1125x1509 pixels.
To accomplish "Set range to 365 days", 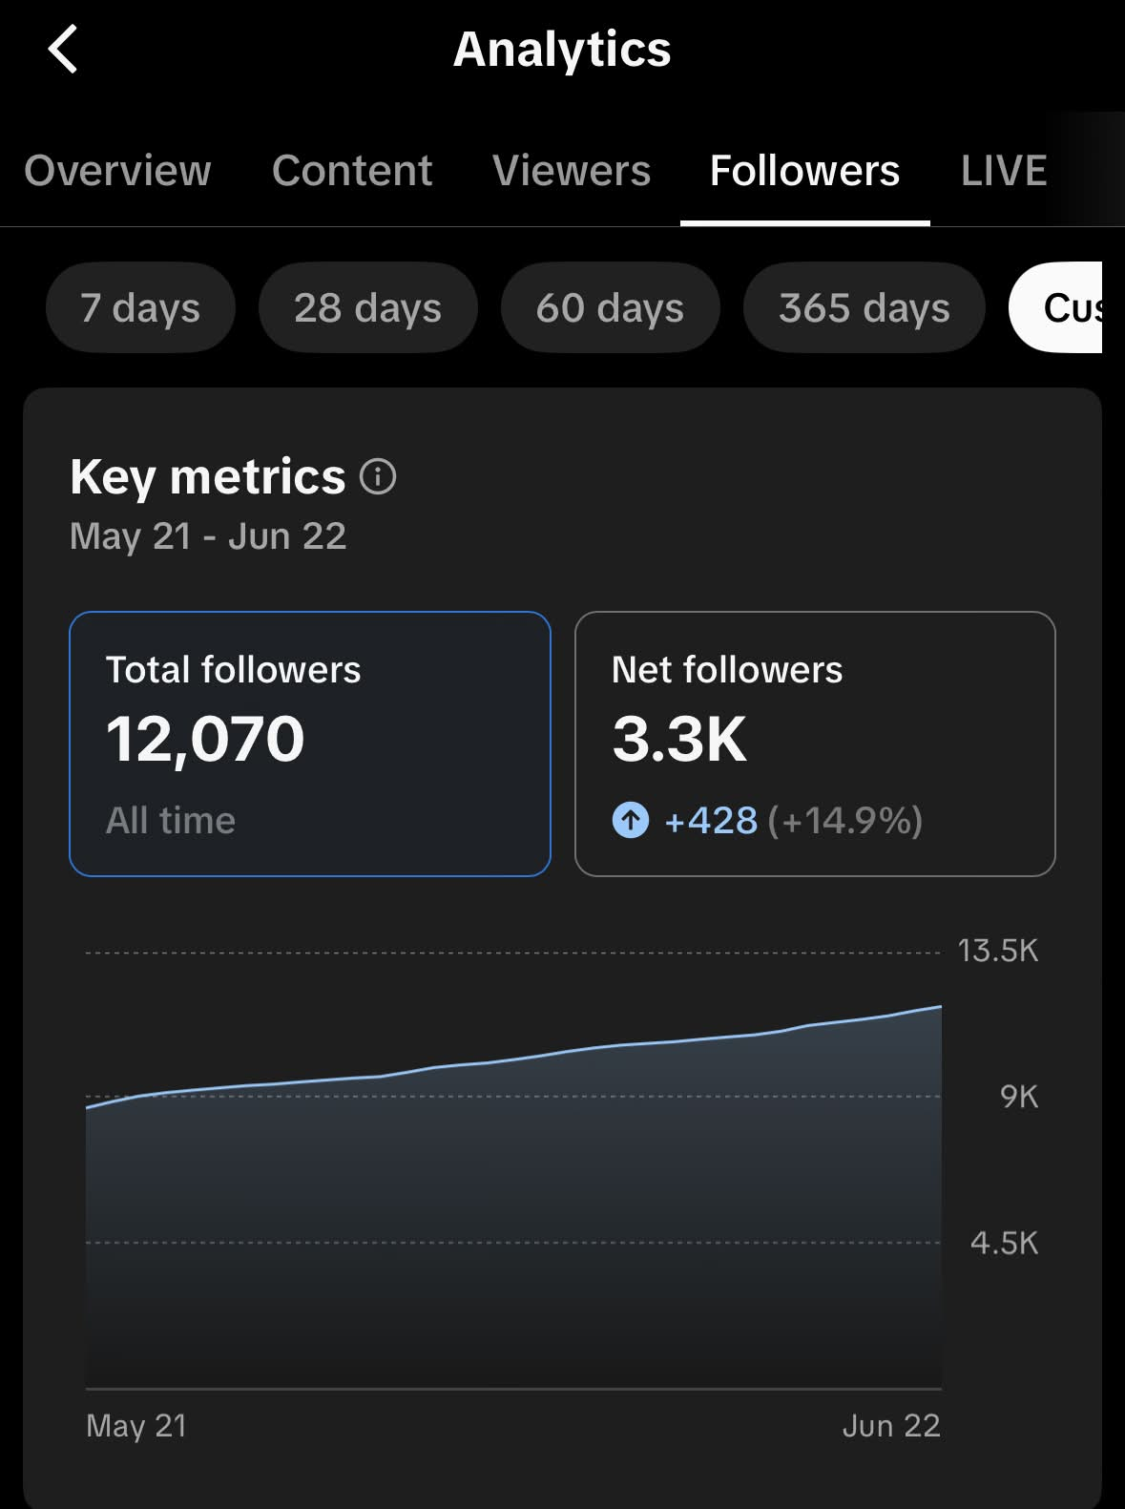I will 864,307.
